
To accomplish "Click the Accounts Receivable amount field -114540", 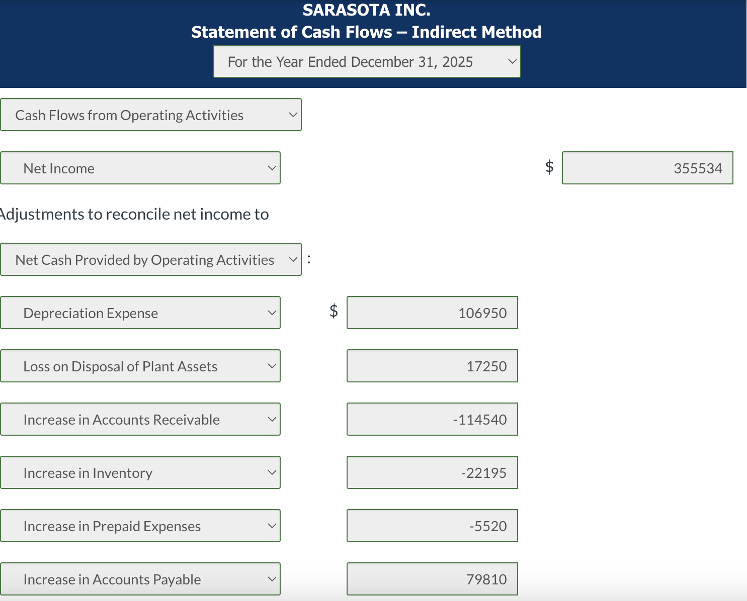I will (x=432, y=419).
